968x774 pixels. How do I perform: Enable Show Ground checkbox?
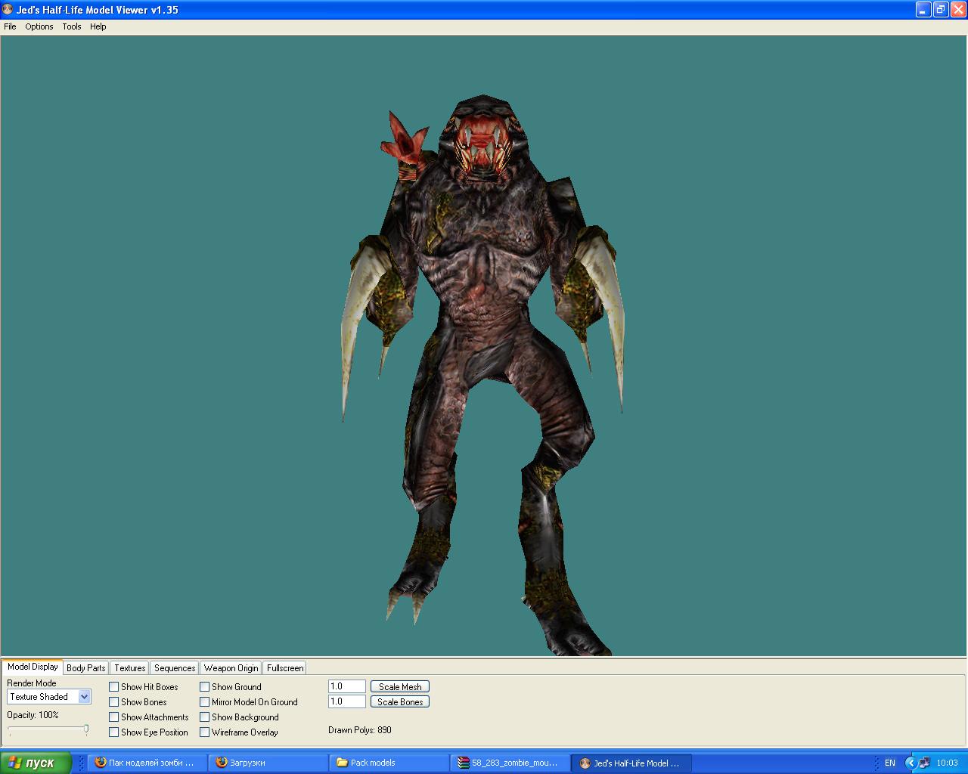(205, 687)
